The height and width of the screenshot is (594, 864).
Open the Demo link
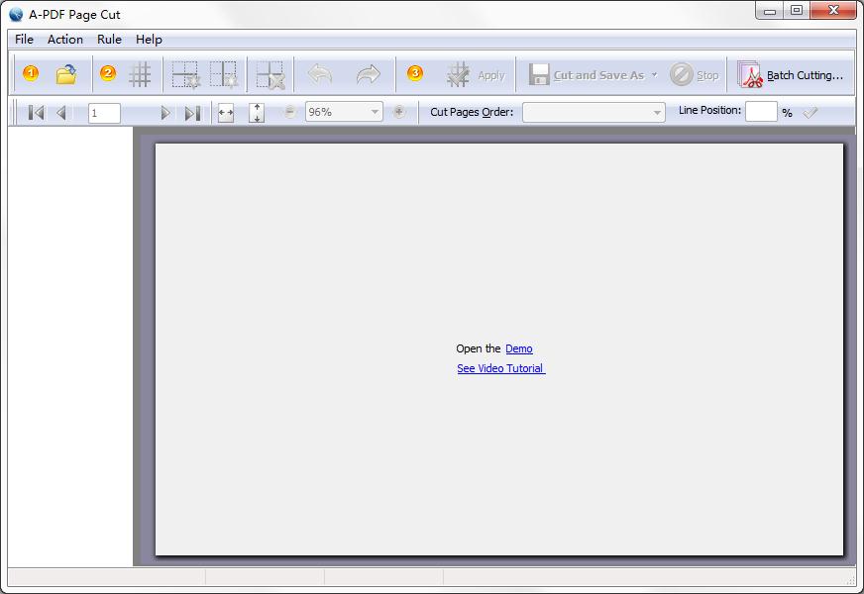519,348
